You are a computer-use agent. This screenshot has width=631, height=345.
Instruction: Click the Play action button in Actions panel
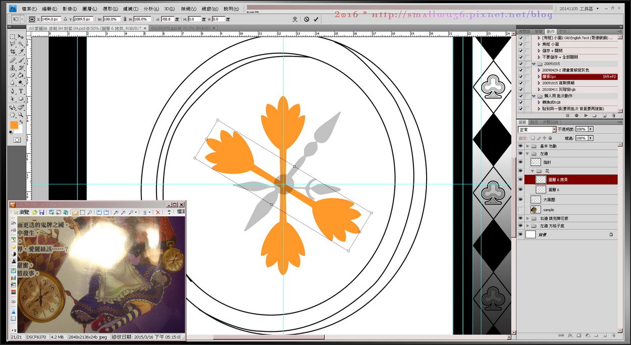pyautogui.click(x=586, y=115)
